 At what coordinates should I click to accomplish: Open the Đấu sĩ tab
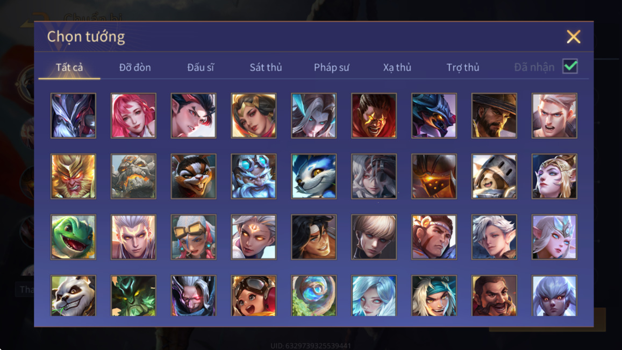tap(201, 67)
